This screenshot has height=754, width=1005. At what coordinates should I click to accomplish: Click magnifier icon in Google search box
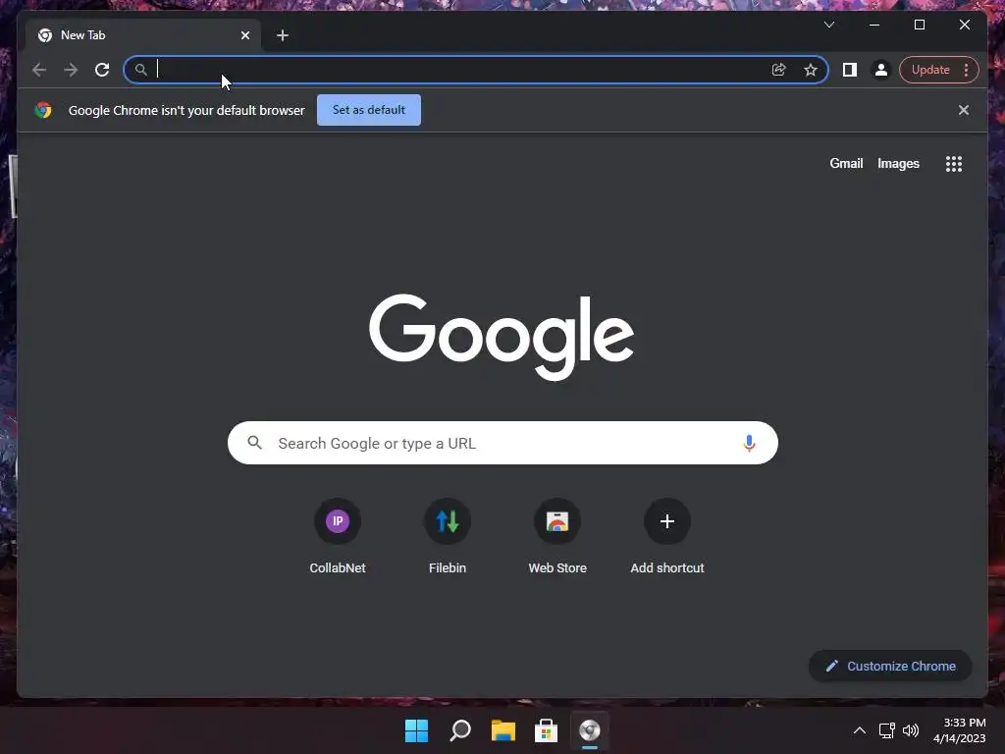[x=254, y=443]
